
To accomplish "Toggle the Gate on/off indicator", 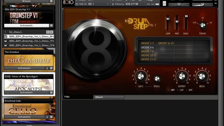I will (x=136, y=86).
